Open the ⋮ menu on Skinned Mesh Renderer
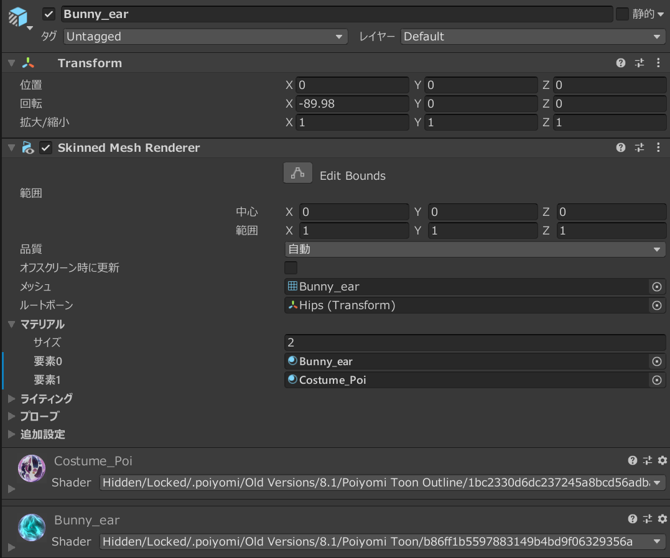This screenshot has width=670, height=558. (658, 147)
